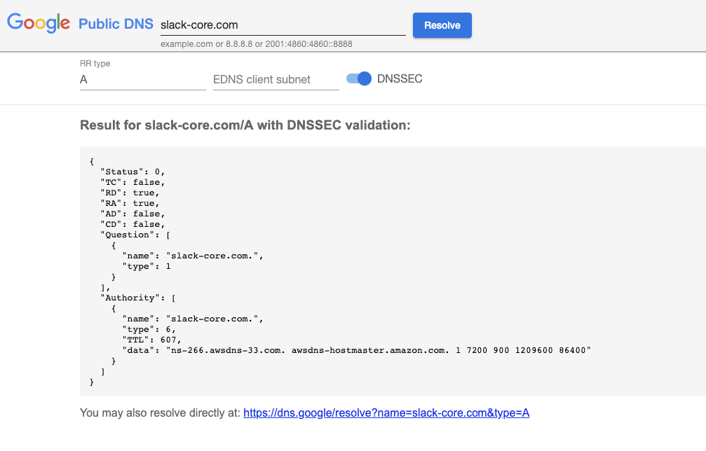The width and height of the screenshot is (706, 451).
Task: Click the "type": 1 line
Action: [x=147, y=266]
